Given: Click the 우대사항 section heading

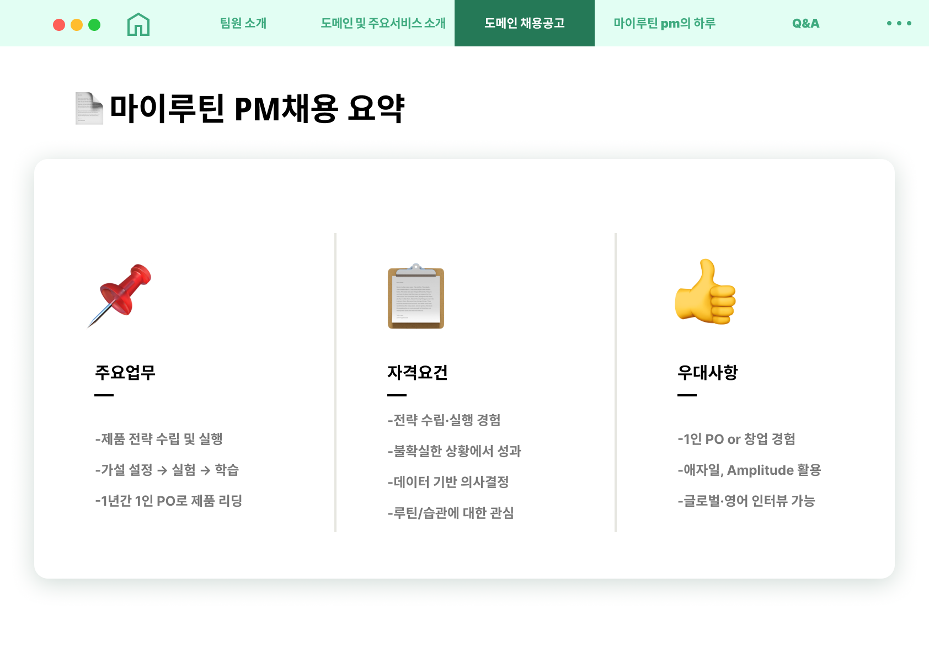Looking at the screenshot, I should coord(708,373).
